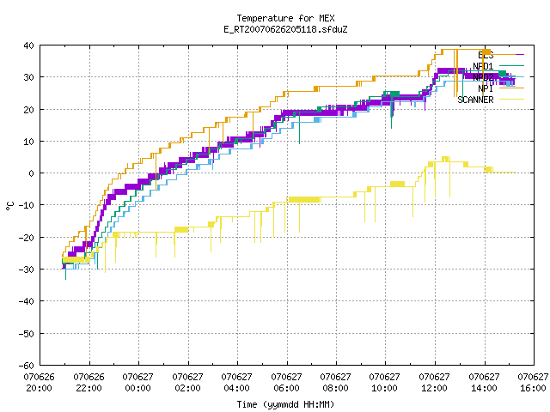The height and width of the screenshot is (412, 550).
Task: Click the y-axis tick value 0
Action: point(32,173)
